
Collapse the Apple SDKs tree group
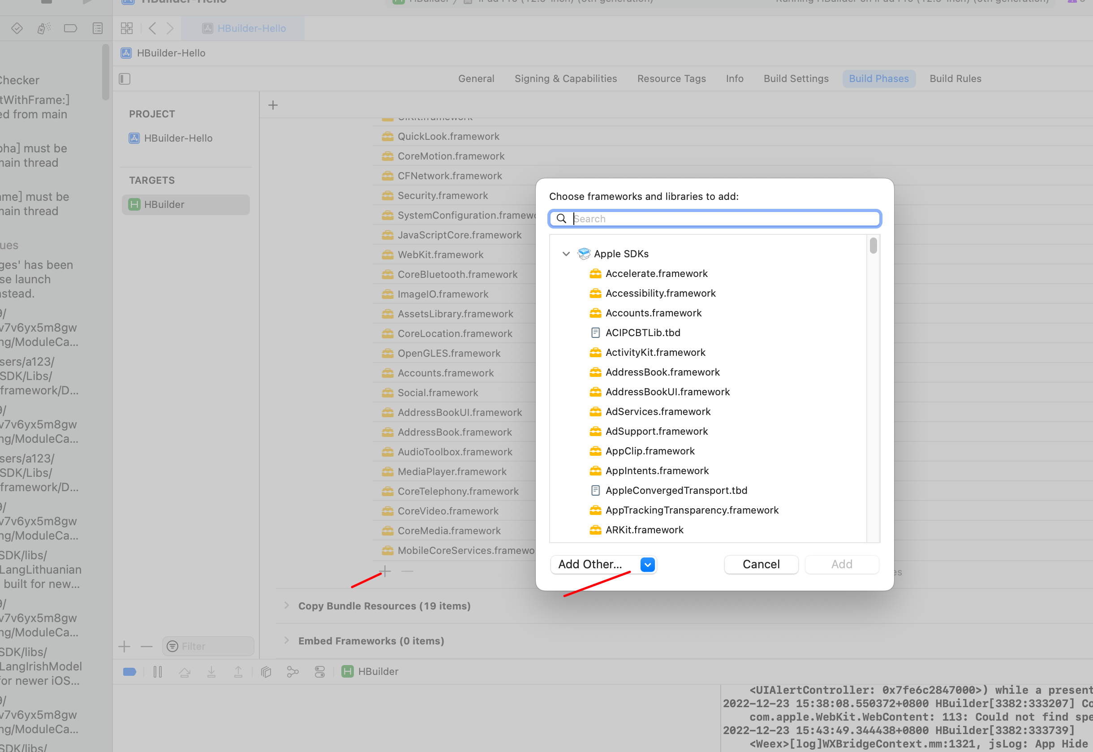coord(566,254)
